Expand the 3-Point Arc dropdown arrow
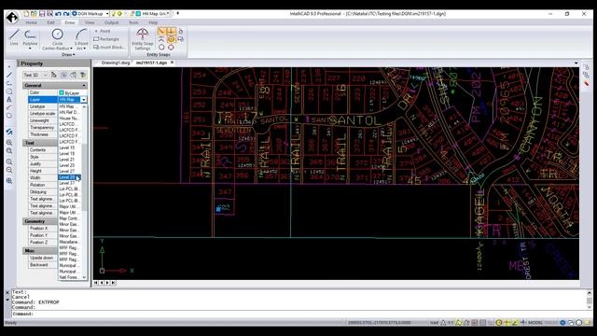Viewport: 597px width, 336px height. (x=84, y=49)
